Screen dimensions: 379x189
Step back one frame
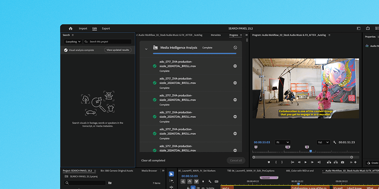(299, 162)
